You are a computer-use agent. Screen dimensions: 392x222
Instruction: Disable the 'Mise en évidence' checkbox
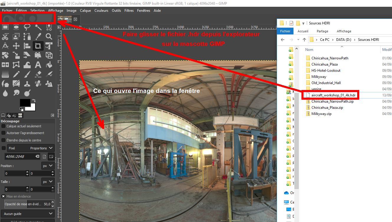pyautogui.click(x=4, y=196)
